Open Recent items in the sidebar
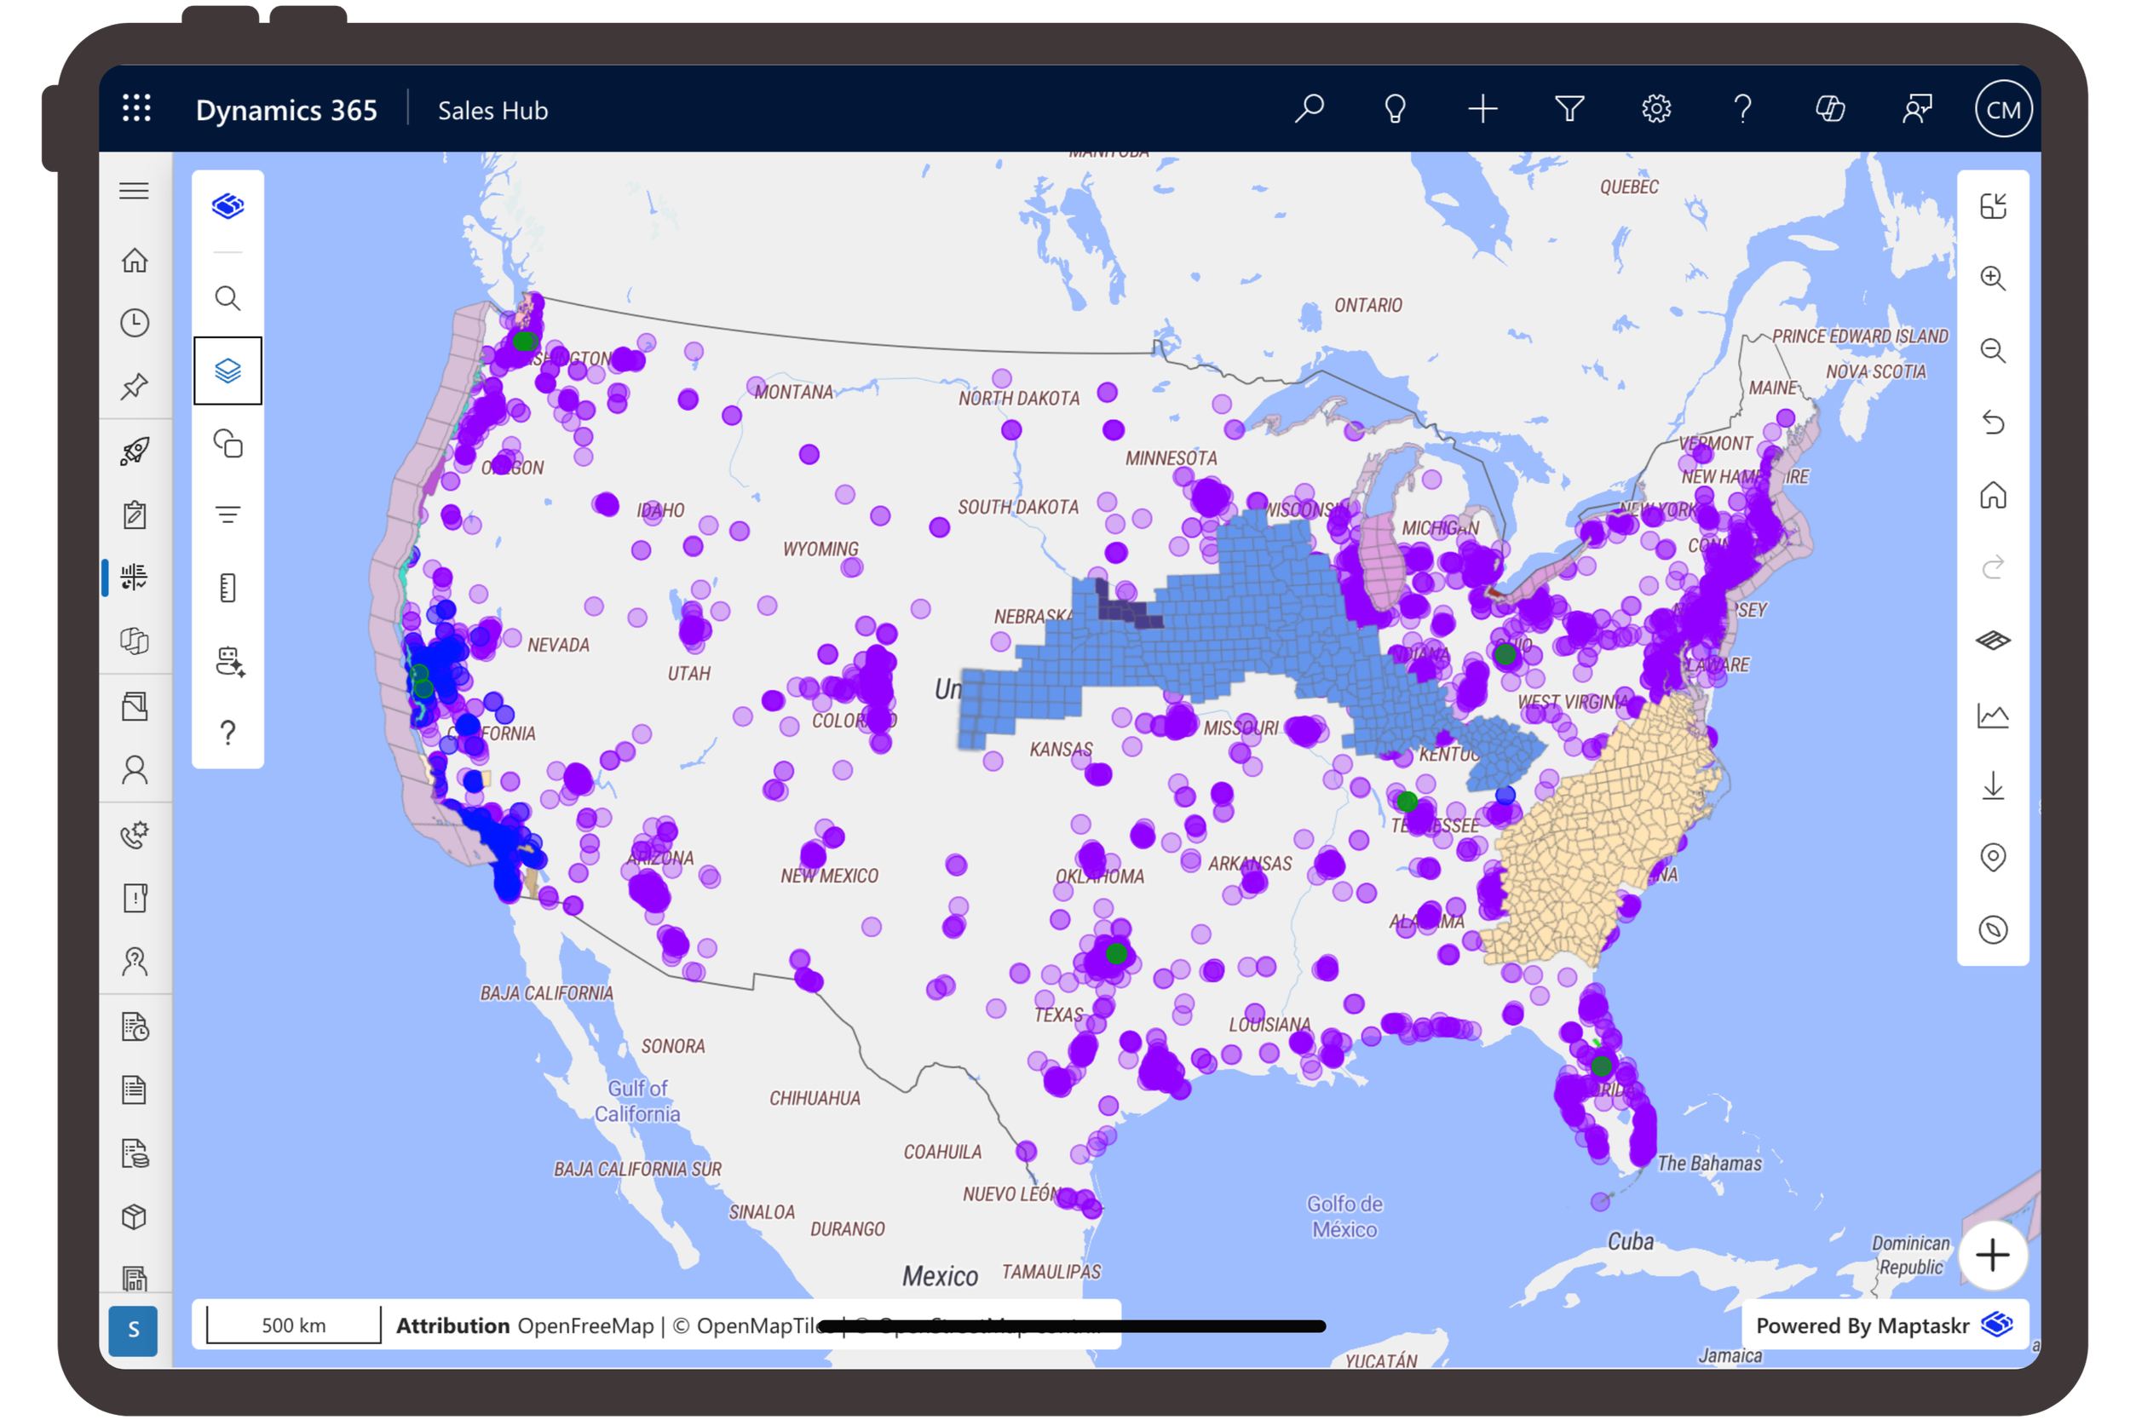This screenshot has height=1420, width=2130. 134,324
